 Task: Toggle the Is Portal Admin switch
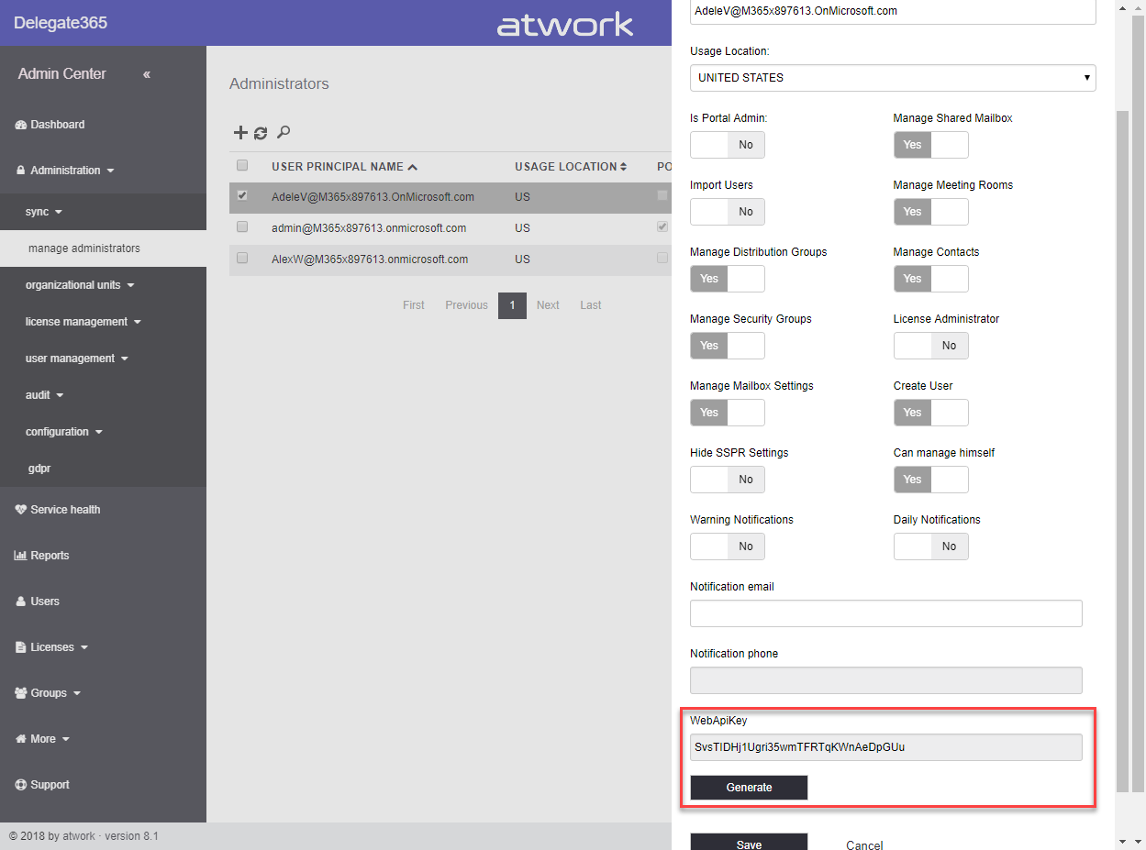(x=727, y=145)
